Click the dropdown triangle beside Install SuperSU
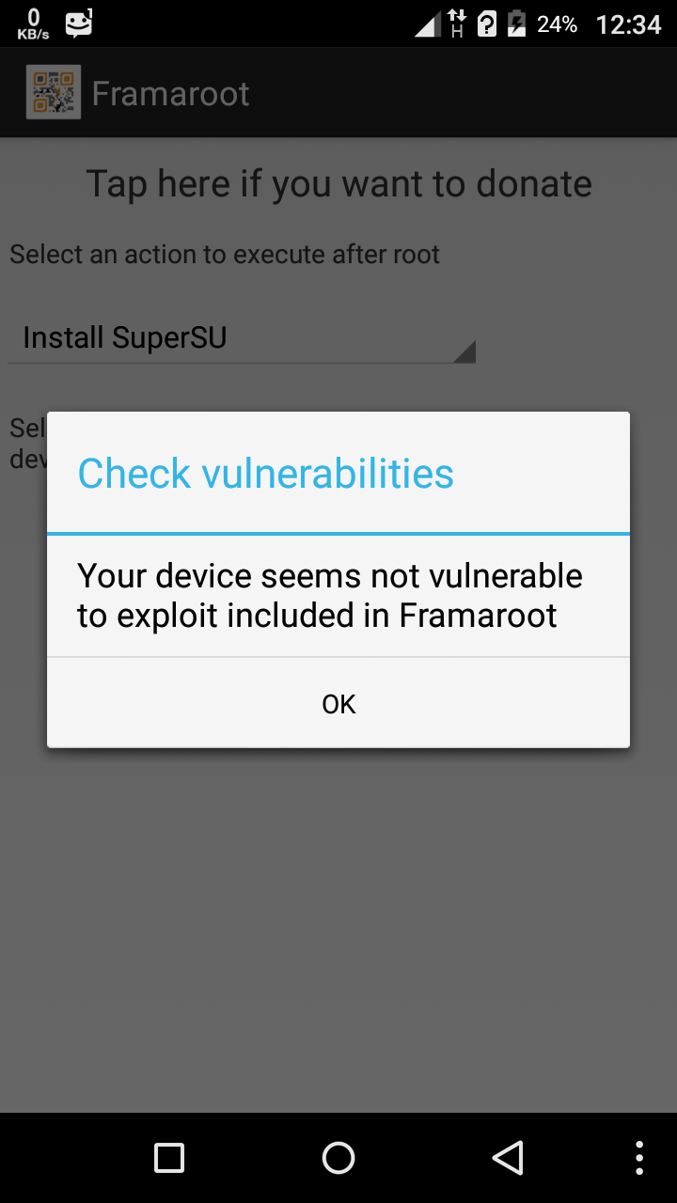Screen dimensions: 677x1203 pyautogui.click(x=464, y=352)
